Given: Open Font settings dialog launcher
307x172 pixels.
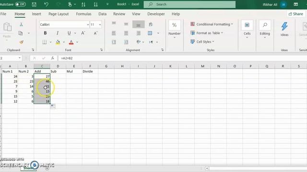Looking at the screenshot, I should coord(101,50).
